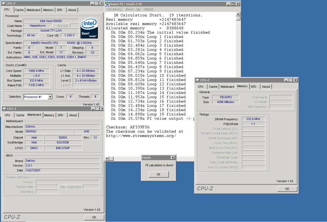
Task: Click Super PI horizontal scrollbar left arrow
Action: pos(107,158)
